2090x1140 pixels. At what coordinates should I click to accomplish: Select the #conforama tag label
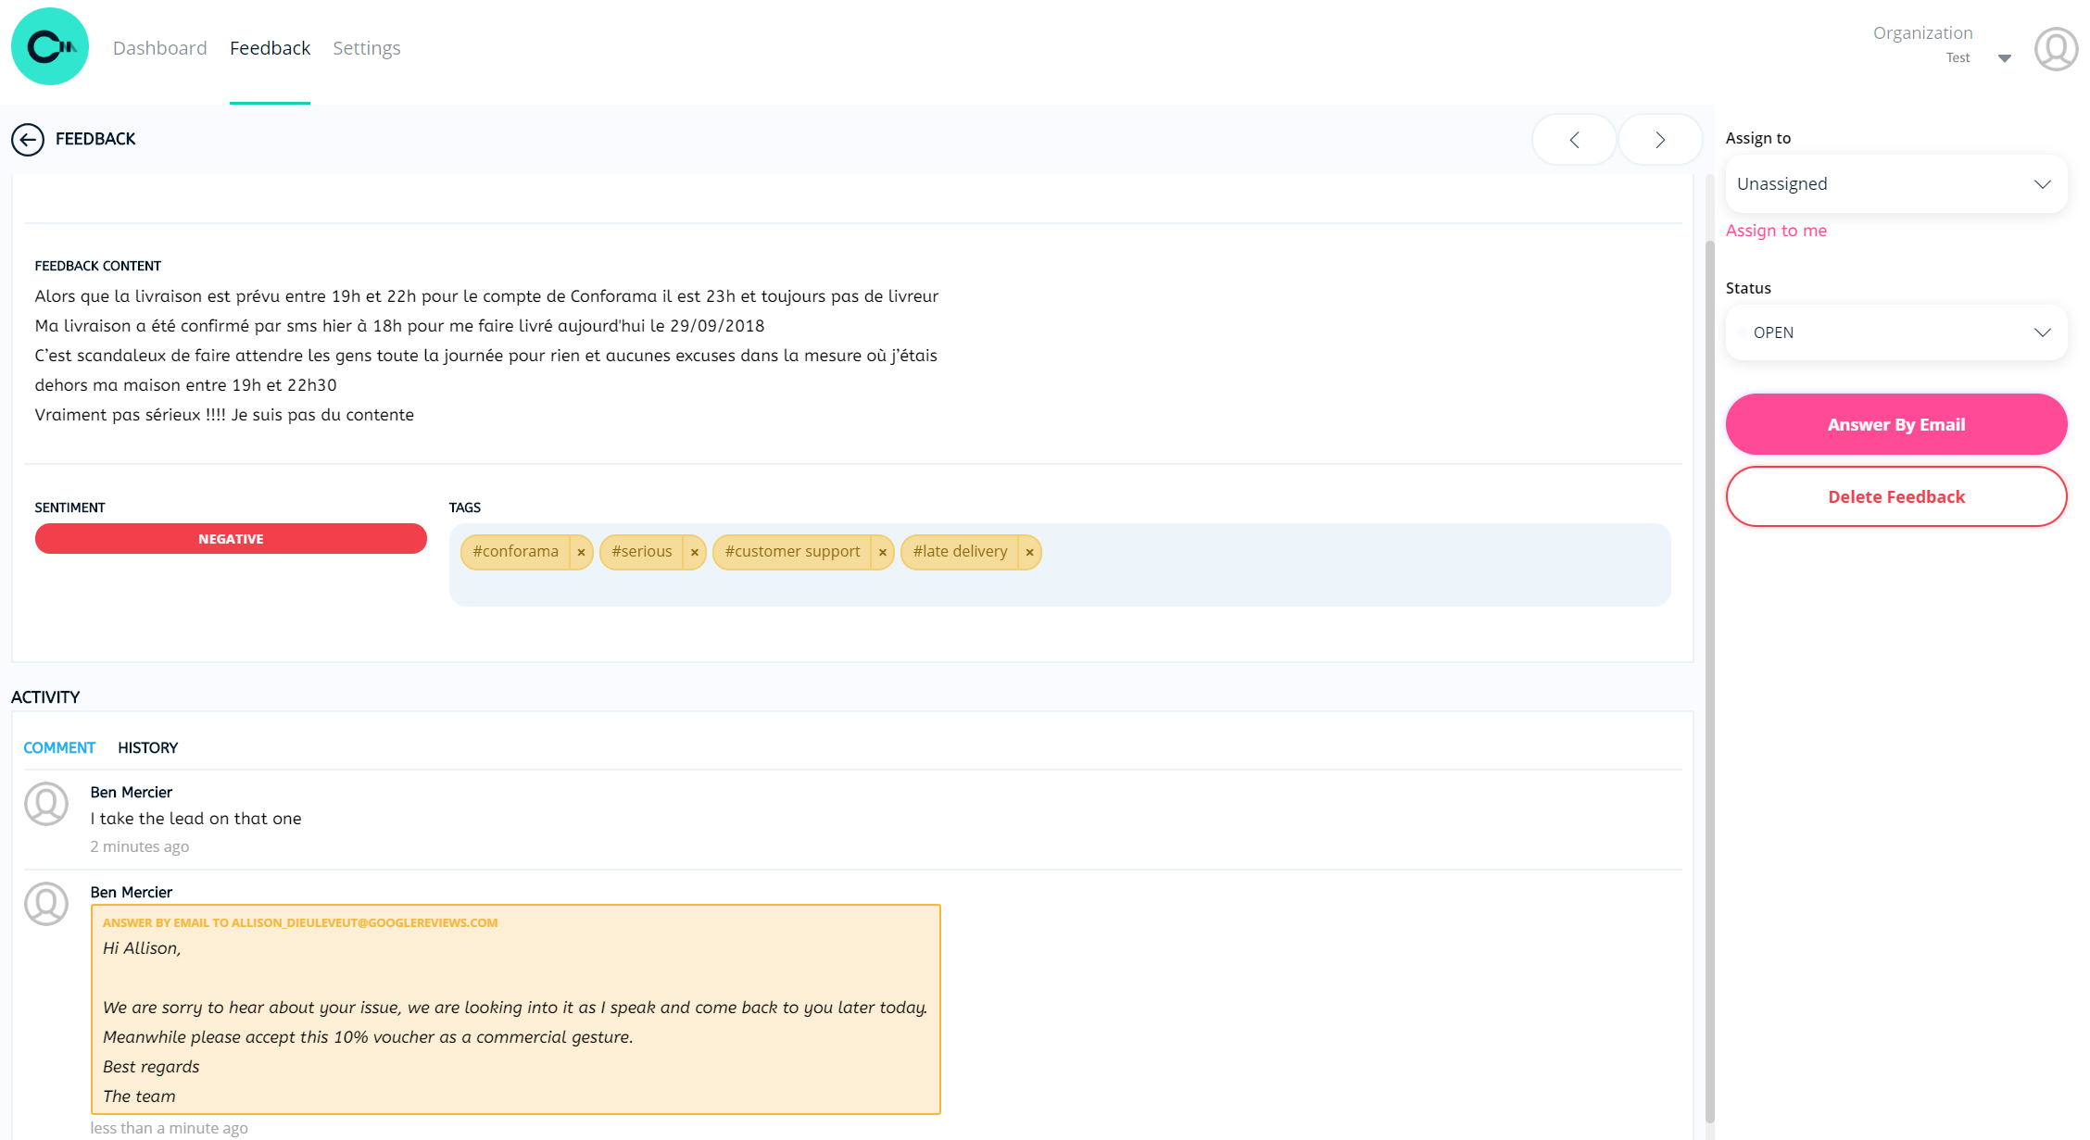tap(515, 552)
